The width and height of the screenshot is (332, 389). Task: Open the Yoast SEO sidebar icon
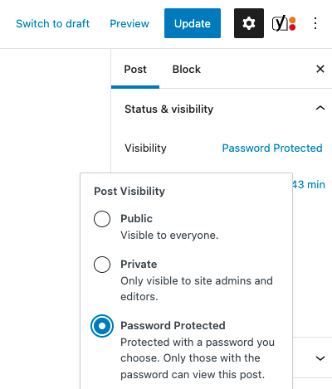pyautogui.click(x=284, y=23)
